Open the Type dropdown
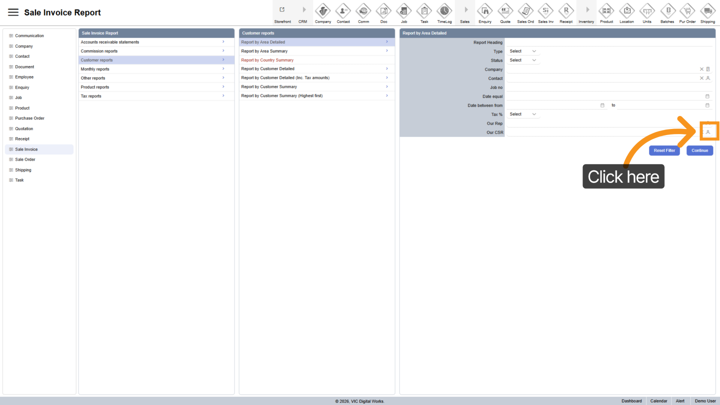 (522, 51)
